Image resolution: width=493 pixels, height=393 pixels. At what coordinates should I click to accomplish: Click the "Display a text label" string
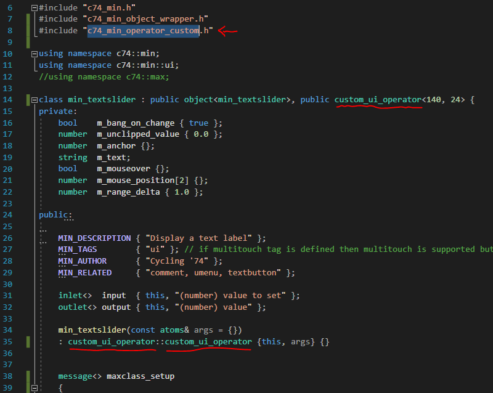coord(198,238)
